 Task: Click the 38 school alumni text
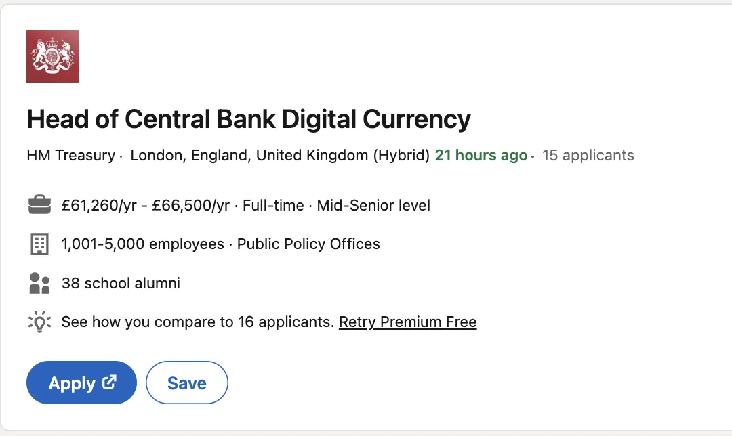click(x=121, y=283)
